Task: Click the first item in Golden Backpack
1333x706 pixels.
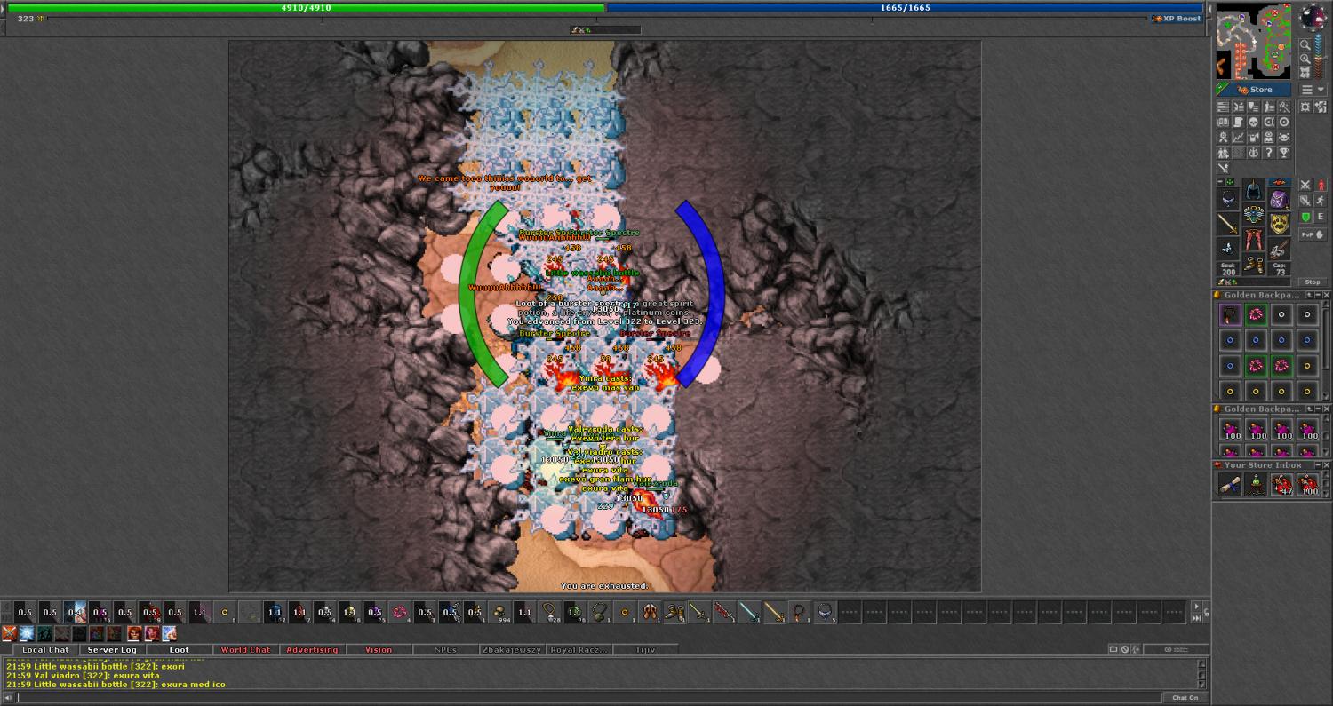Action: click(1230, 313)
